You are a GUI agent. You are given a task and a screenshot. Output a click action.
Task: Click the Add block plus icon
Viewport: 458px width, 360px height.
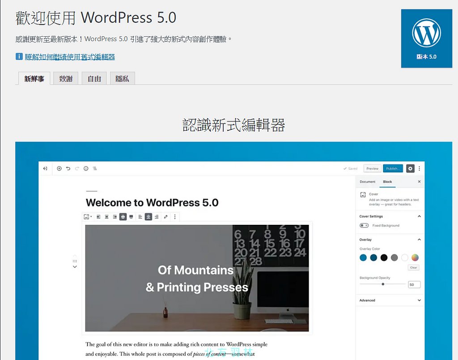(59, 168)
